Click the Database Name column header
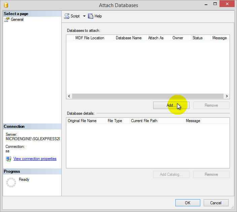The width and height of the screenshot is (237, 212). pyautogui.click(x=129, y=38)
